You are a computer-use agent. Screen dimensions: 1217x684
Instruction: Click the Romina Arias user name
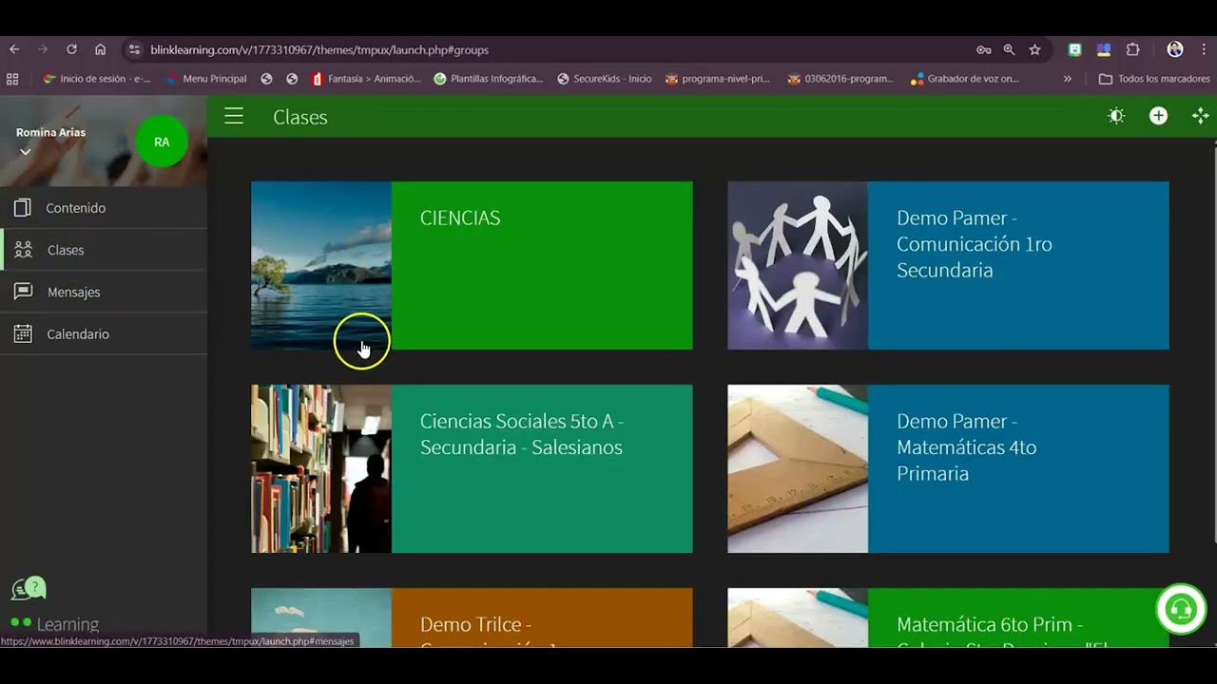click(x=50, y=133)
